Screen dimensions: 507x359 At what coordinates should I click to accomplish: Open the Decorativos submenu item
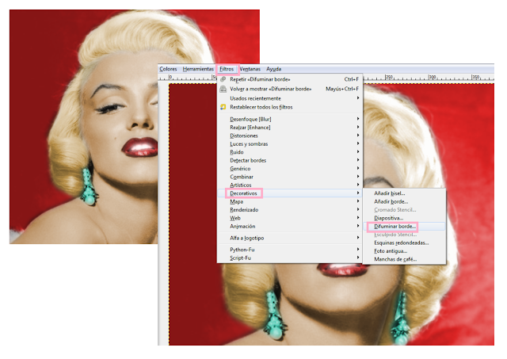[290, 193]
